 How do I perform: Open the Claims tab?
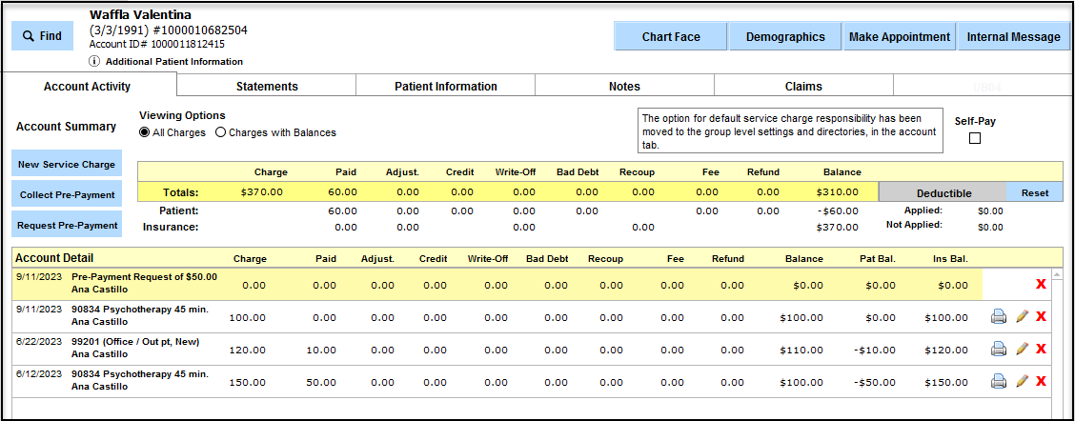(x=802, y=87)
